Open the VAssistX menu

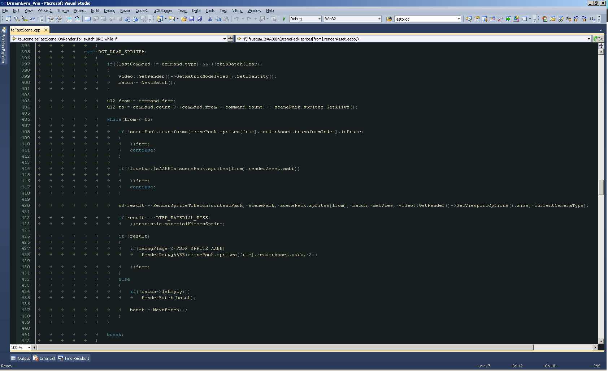(45, 10)
